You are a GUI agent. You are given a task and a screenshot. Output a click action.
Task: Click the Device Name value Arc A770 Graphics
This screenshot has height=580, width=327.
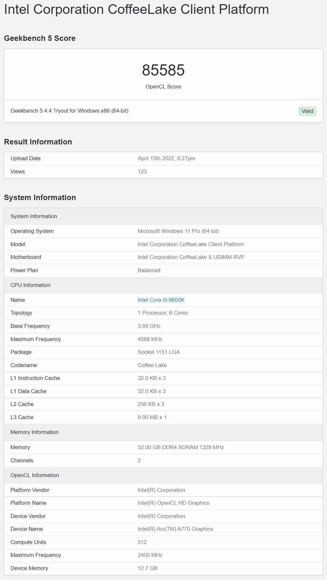175,529
